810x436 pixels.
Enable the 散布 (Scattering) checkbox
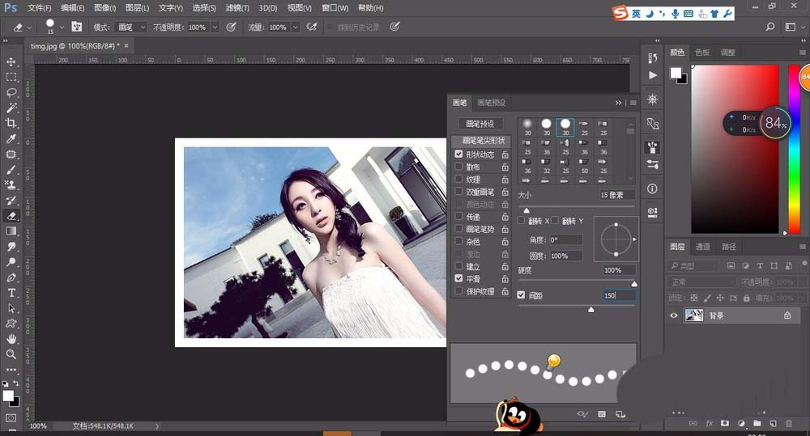(459, 167)
